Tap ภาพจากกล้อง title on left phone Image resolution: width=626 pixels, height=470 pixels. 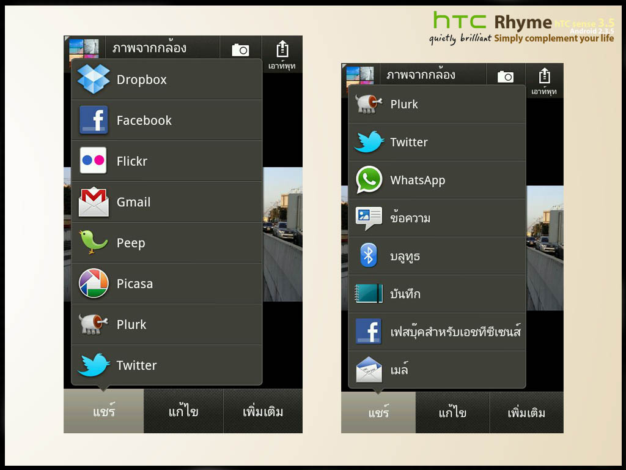pyautogui.click(x=149, y=48)
